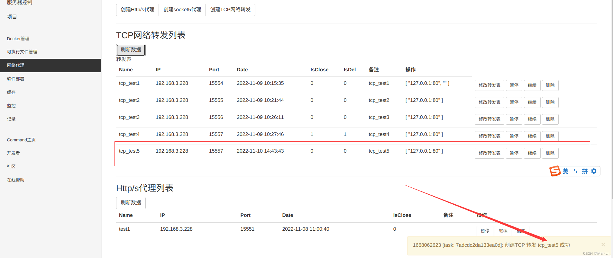The width and height of the screenshot is (613, 258).
Task: Open 在线帮助 in the sidebar
Action: (15, 180)
